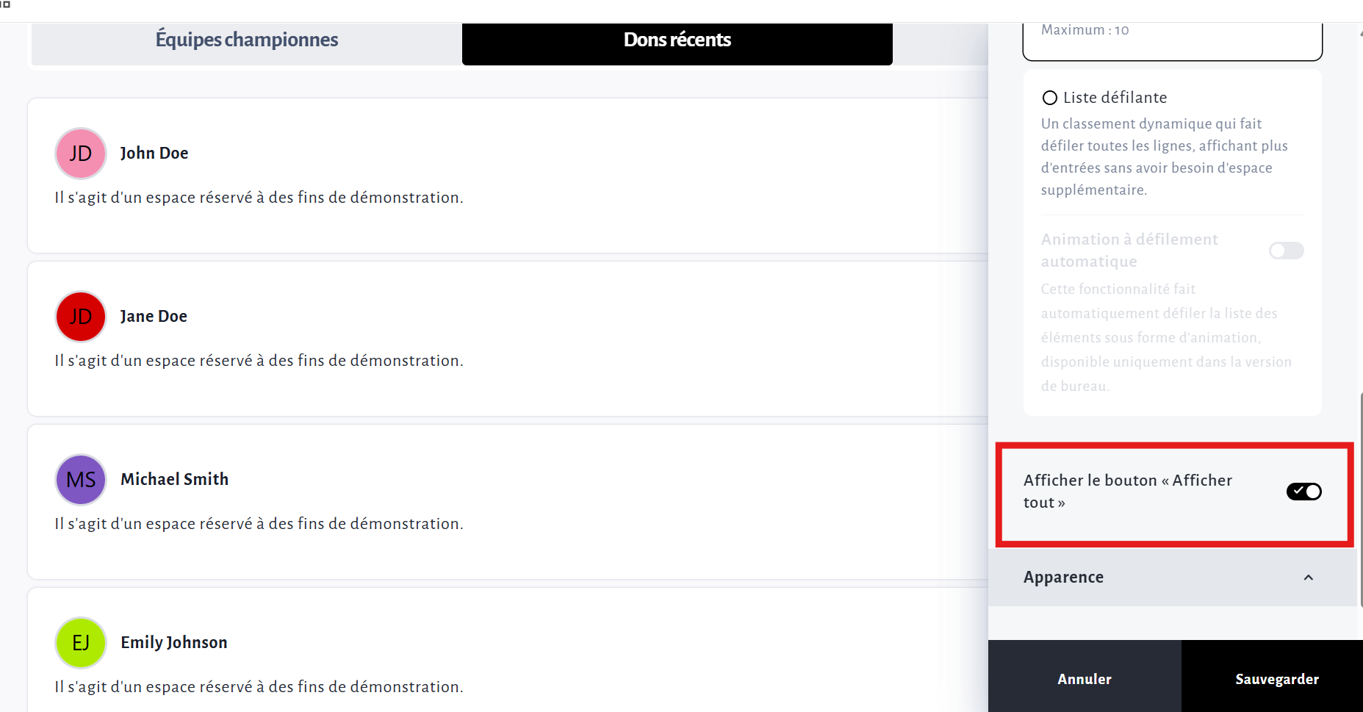The height and width of the screenshot is (712, 1363).
Task: Click the Michael Smith name text
Action: coord(175,479)
